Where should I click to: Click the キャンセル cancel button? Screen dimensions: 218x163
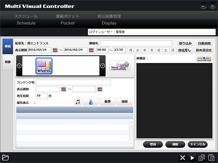198,144
